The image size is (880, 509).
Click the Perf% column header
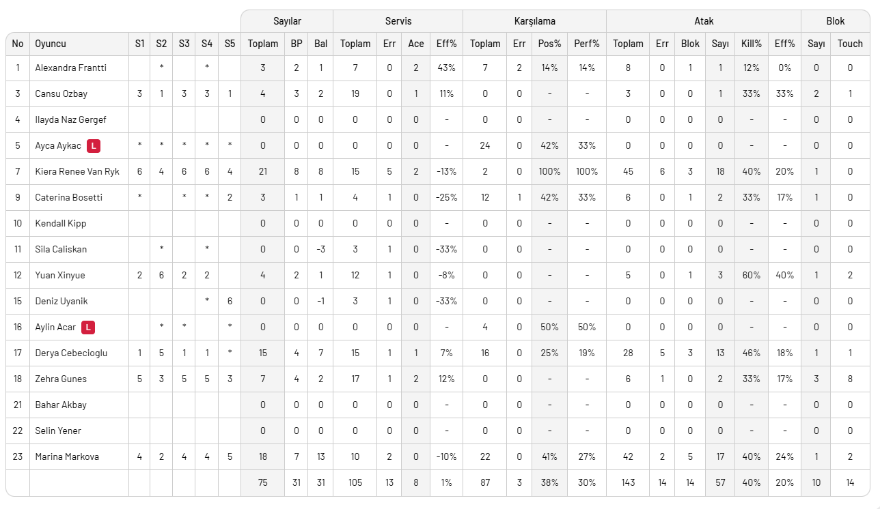pos(586,44)
